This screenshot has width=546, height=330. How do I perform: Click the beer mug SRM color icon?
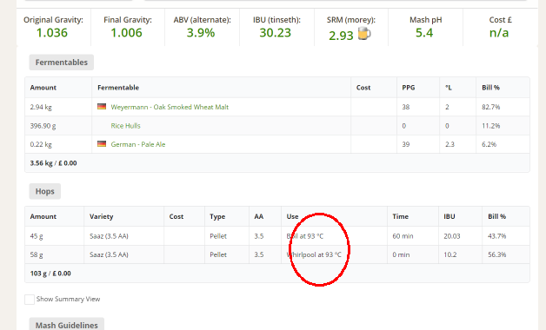coord(364,34)
